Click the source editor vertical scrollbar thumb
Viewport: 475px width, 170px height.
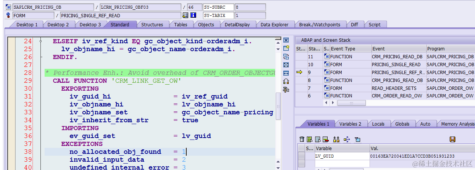pos(278,106)
